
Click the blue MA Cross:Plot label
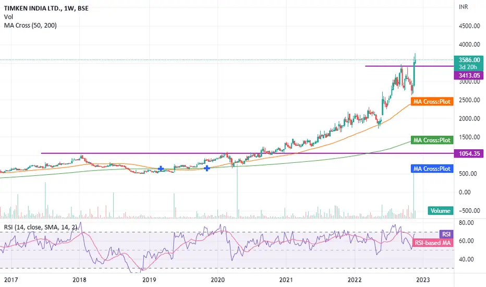[x=432, y=169]
